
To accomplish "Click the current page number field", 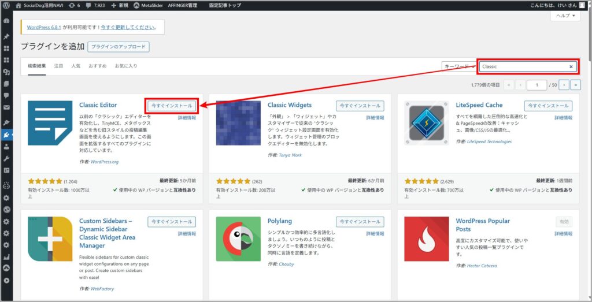I will 536,85.
